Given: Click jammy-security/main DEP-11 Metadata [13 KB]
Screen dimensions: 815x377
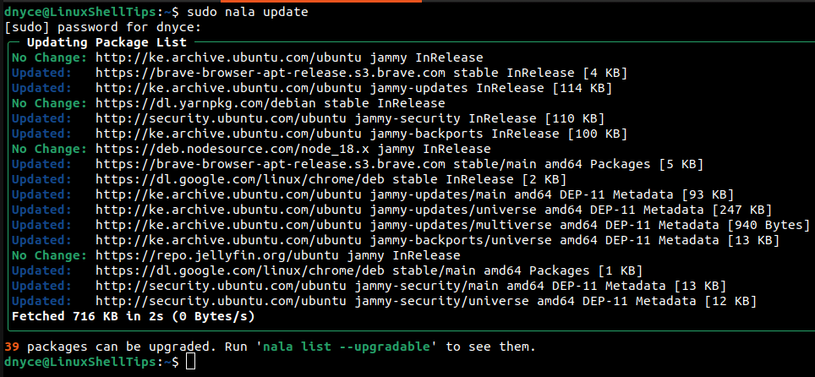Looking at the screenshot, I should click(x=411, y=286).
